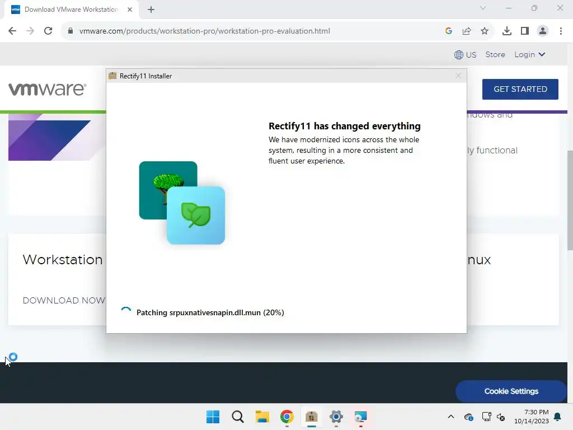Viewport: 573px width, 430px height.
Task: Open Chrome profile avatar
Action: point(543,31)
